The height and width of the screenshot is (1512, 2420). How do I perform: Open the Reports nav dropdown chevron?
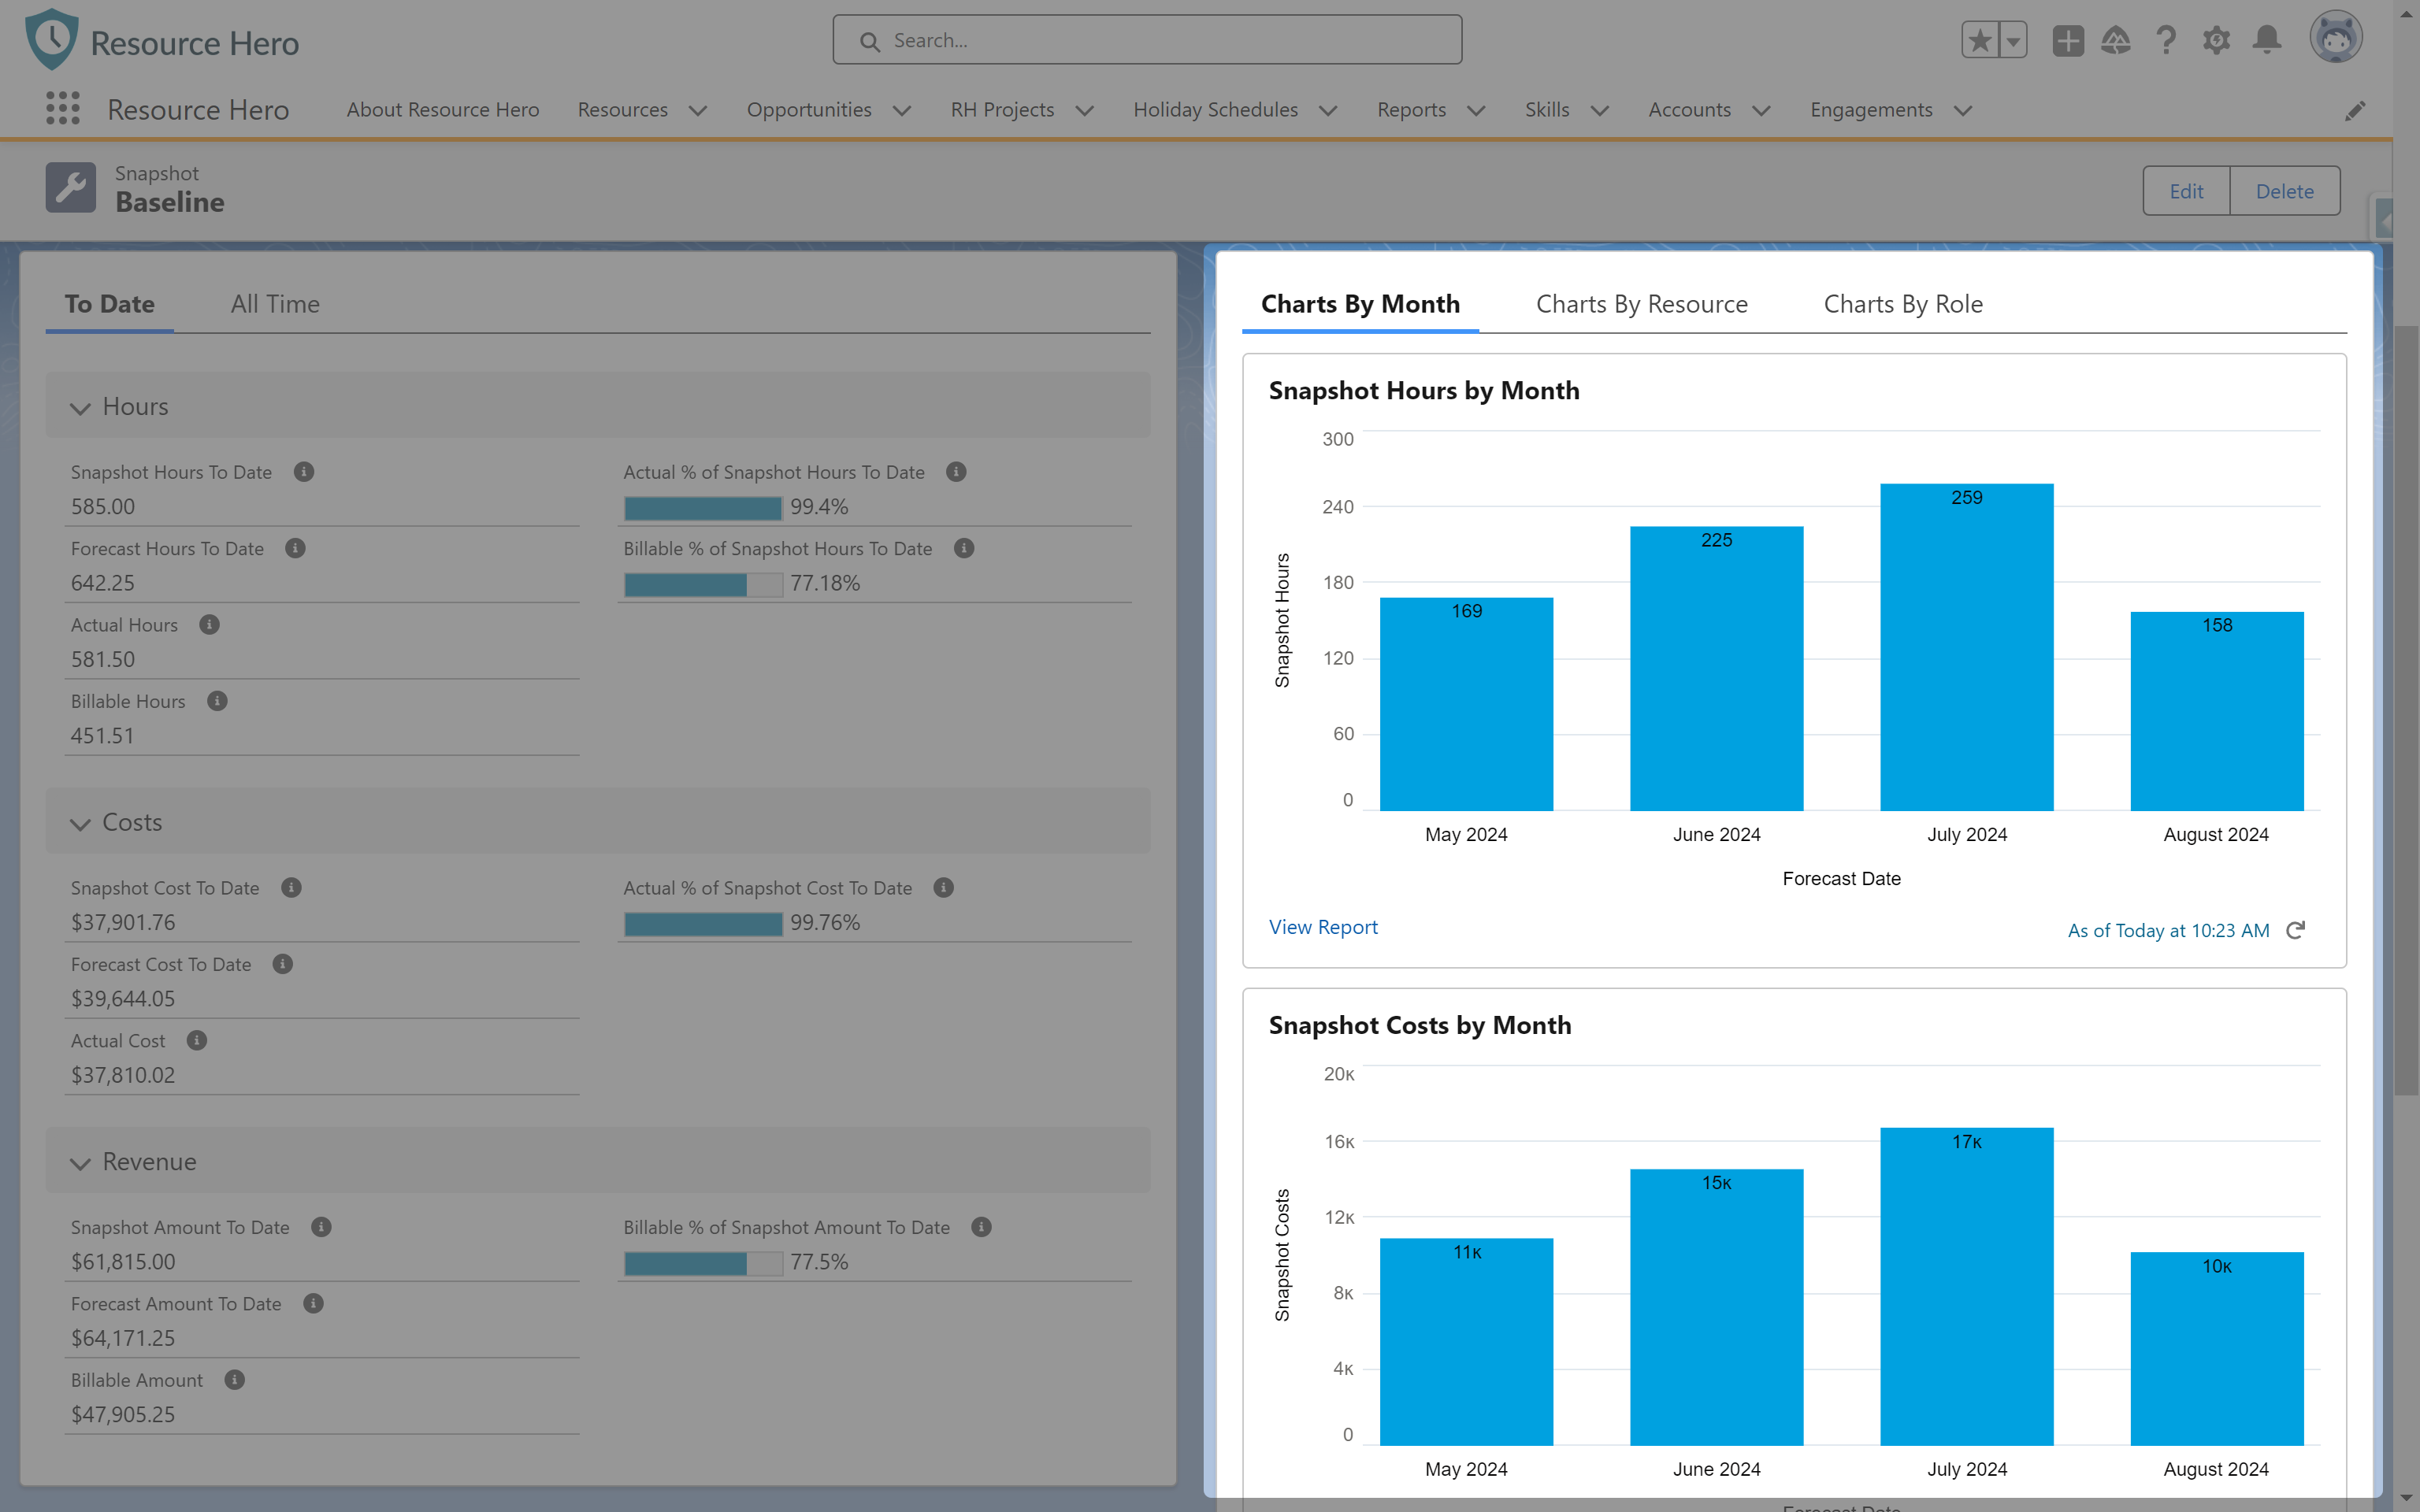tap(1476, 111)
